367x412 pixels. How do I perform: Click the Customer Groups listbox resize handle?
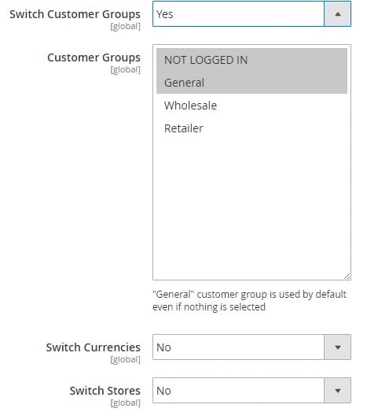(347, 277)
